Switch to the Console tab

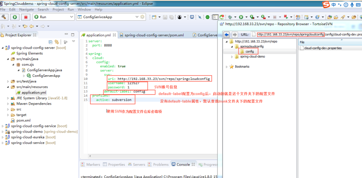tap(183, 165)
